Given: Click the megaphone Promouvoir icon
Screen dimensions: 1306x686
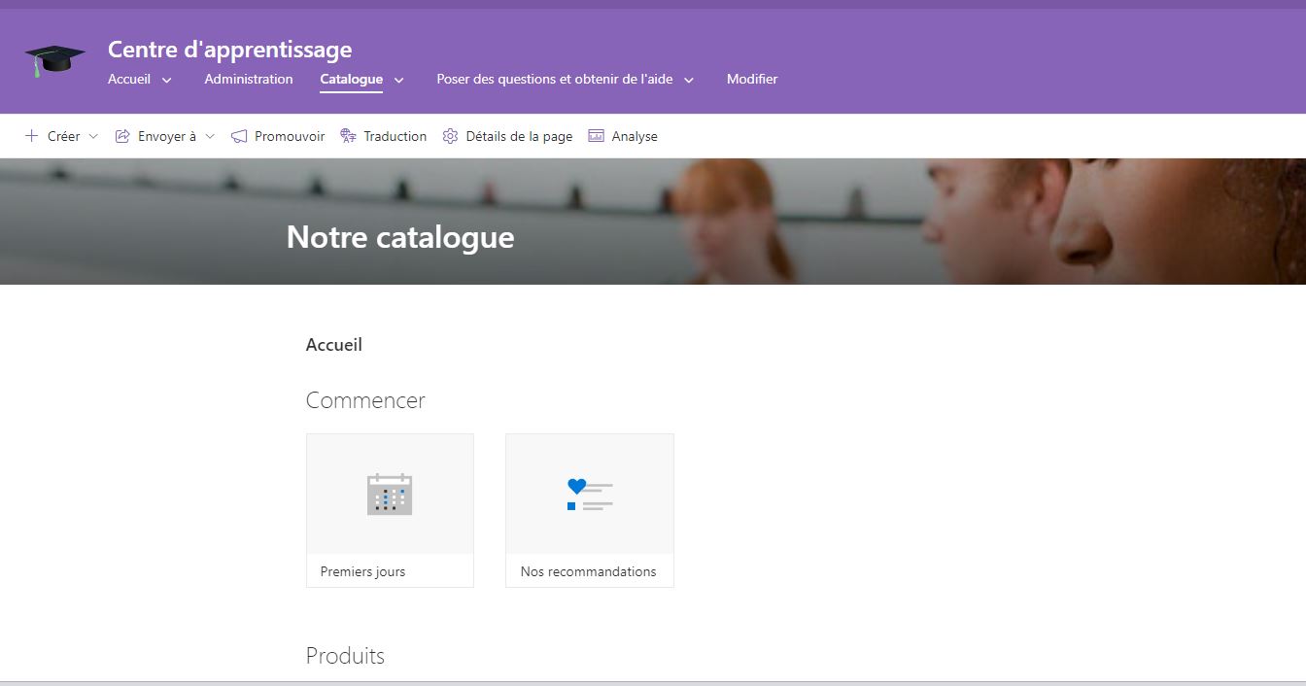Looking at the screenshot, I should click(x=239, y=136).
